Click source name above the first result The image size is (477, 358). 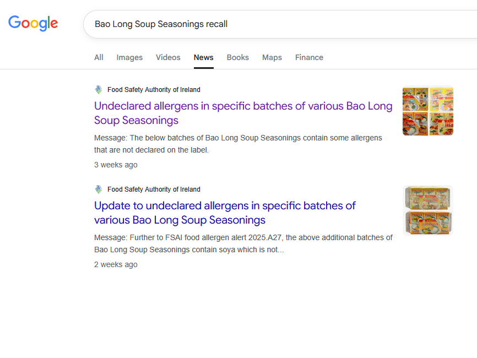[154, 90]
